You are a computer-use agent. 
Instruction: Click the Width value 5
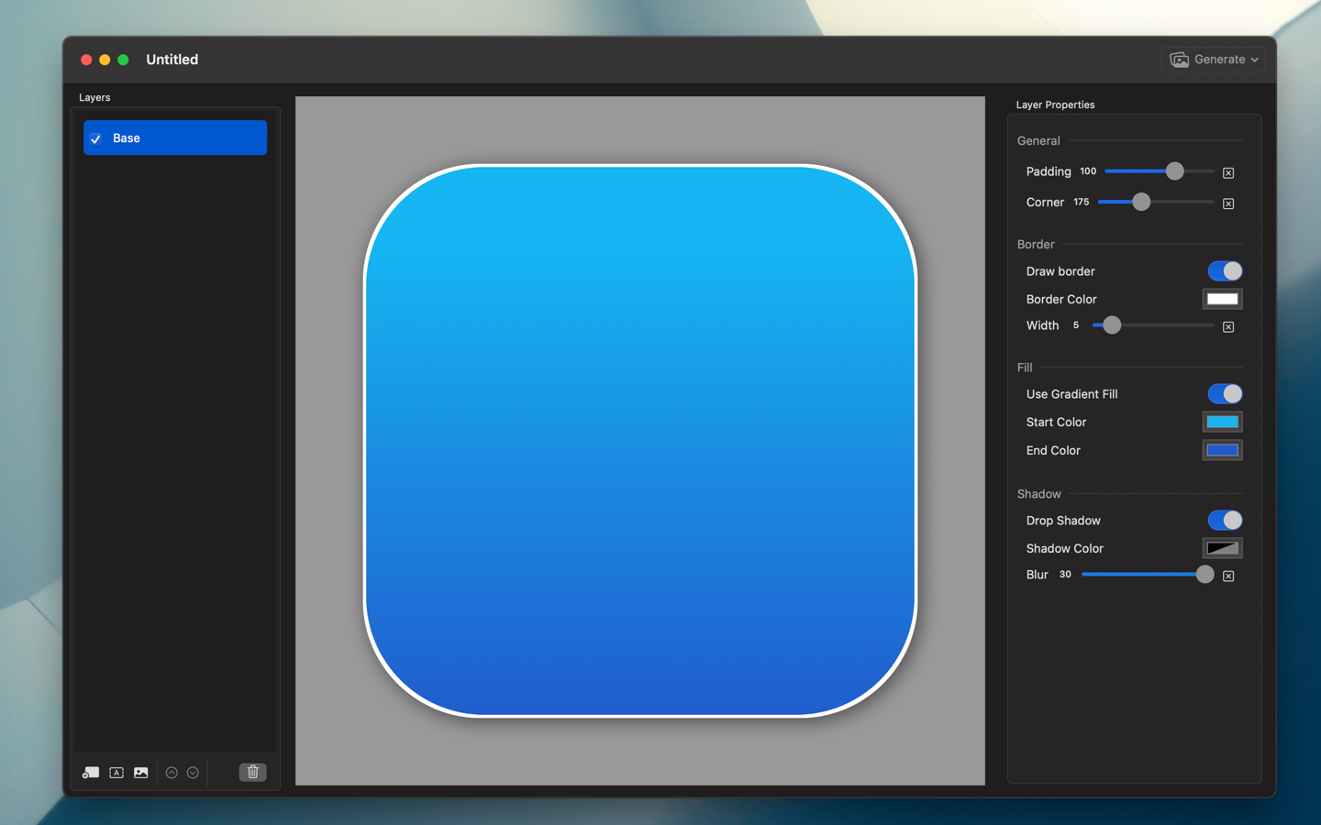tap(1076, 325)
